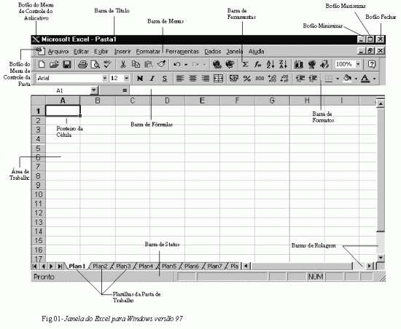This screenshot has height=329, width=401.
Task: Apply Currency style icon
Action: pos(234,79)
